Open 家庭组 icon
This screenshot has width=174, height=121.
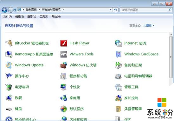64,98
